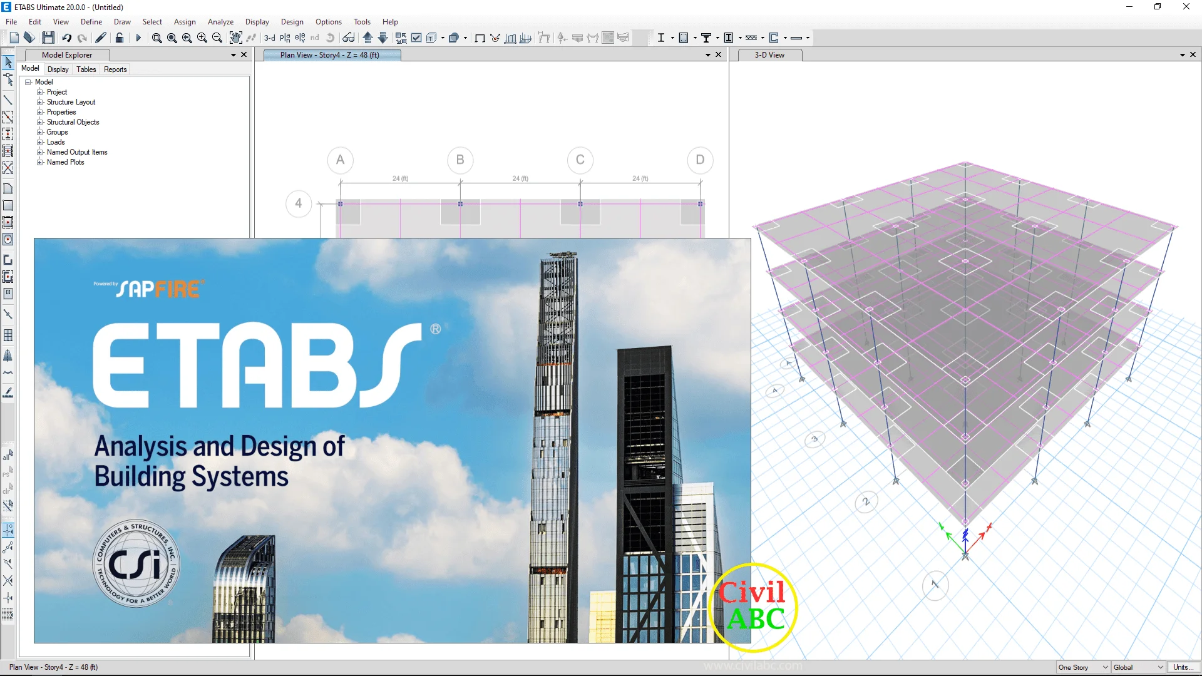Select the Plan View Story4 tab
The height and width of the screenshot is (676, 1202).
[330, 55]
